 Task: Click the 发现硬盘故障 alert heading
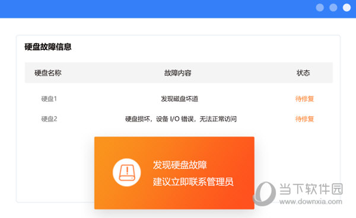tap(180, 165)
